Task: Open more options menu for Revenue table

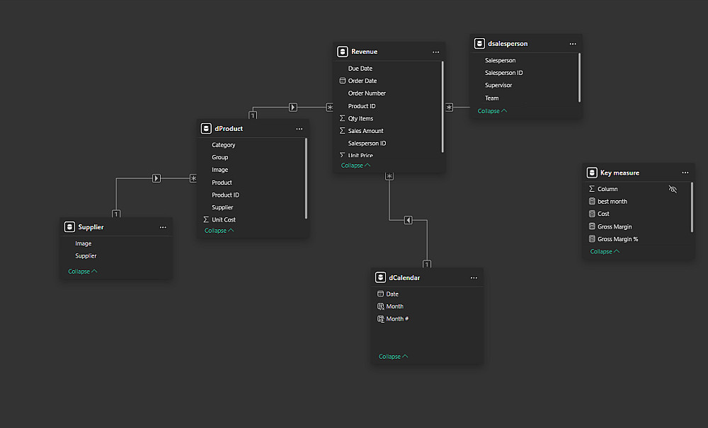Action: pyautogui.click(x=436, y=52)
